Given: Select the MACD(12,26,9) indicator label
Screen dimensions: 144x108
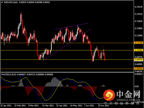Looking at the screenshot, I should click(9, 75).
